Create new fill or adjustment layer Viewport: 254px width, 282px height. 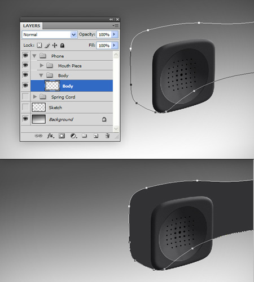click(73, 136)
